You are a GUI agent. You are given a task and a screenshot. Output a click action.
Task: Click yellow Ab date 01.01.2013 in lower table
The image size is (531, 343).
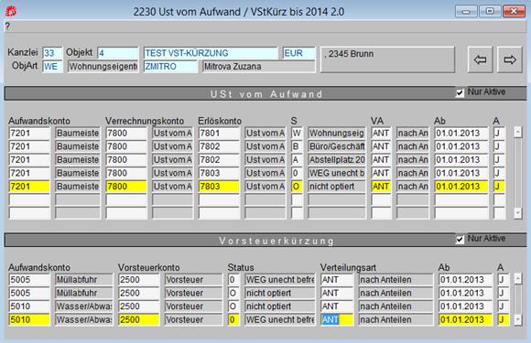coord(465,319)
